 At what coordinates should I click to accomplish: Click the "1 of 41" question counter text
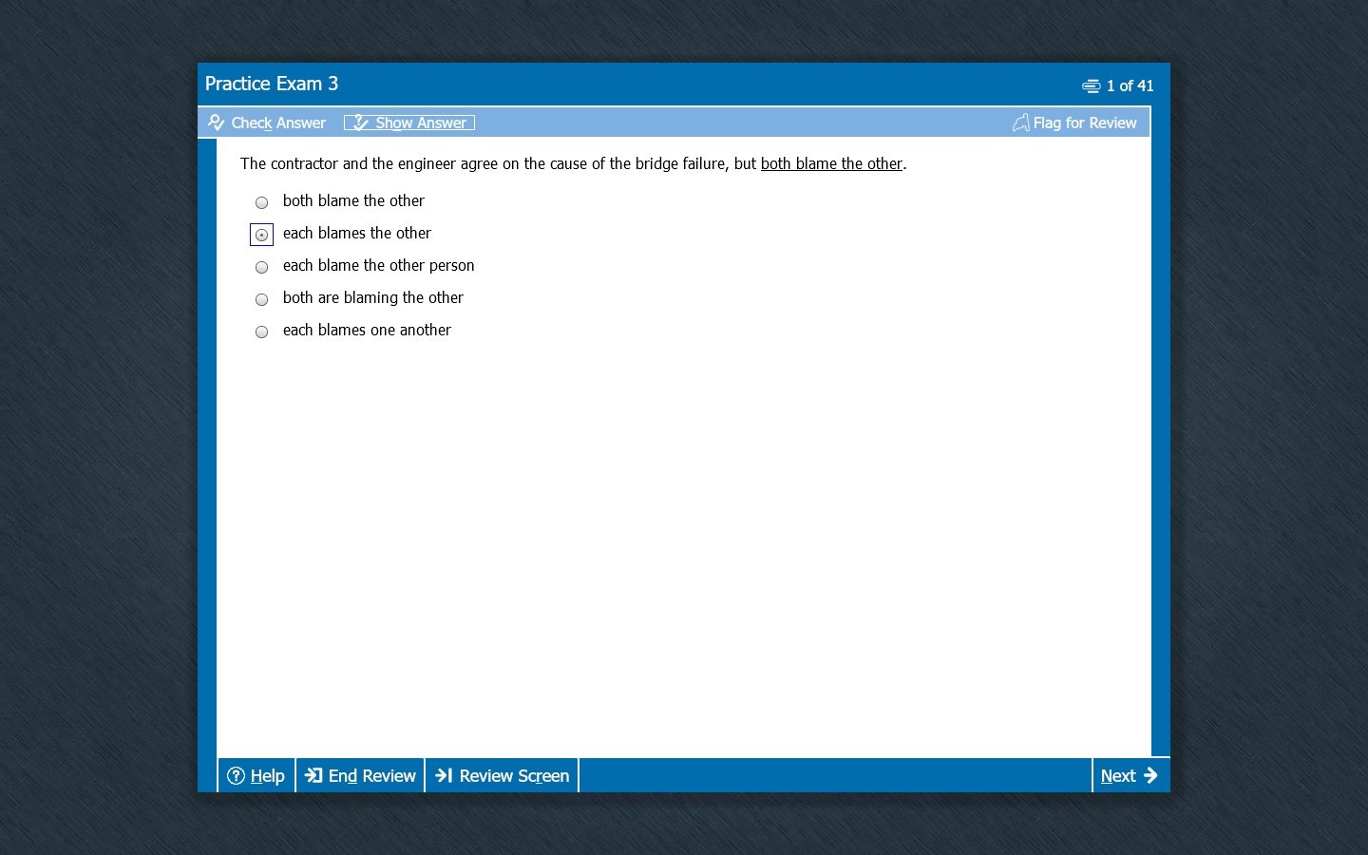coord(1130,85)
